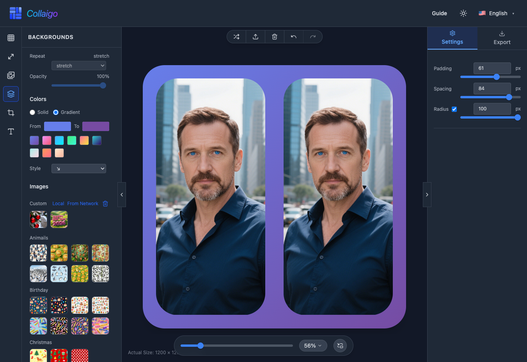Open the layout grid sidebar panel

click(11, 38)
